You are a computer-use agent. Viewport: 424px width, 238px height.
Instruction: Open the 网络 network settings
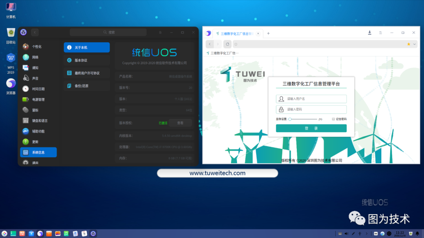pyautogui.click(x=38, y=57)
